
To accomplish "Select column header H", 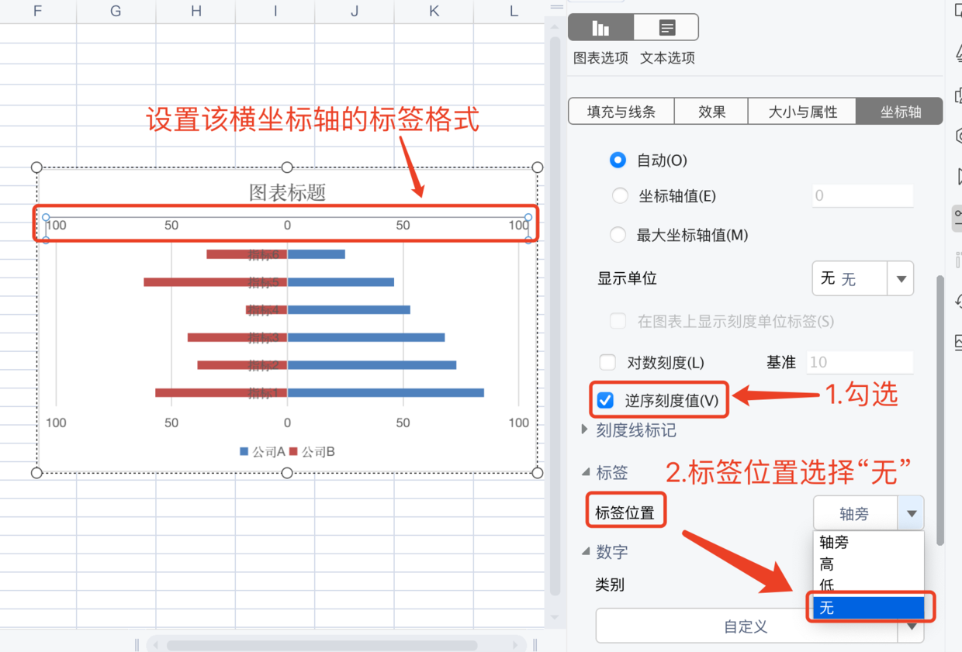I will (196, 11).
